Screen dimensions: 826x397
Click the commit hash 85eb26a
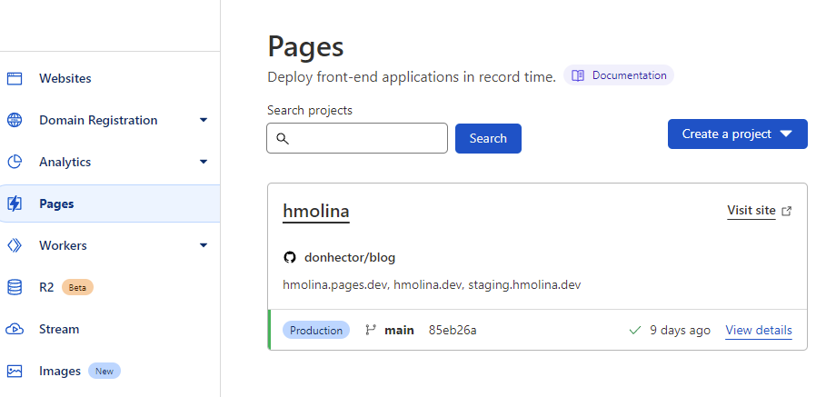pyautogui.click(x=453, y=330)
